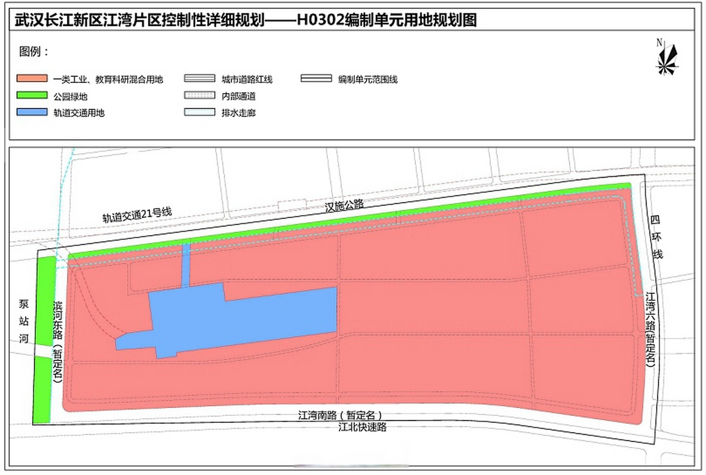Image resolution: width=706 pixels, height=475 pixels.
Task: Click the 图例 heading text
Action: tap(34, 52)
